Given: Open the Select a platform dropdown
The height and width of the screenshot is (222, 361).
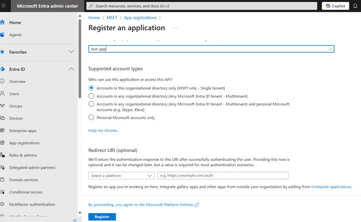Looking at the screenshot, I should [121, 175].
